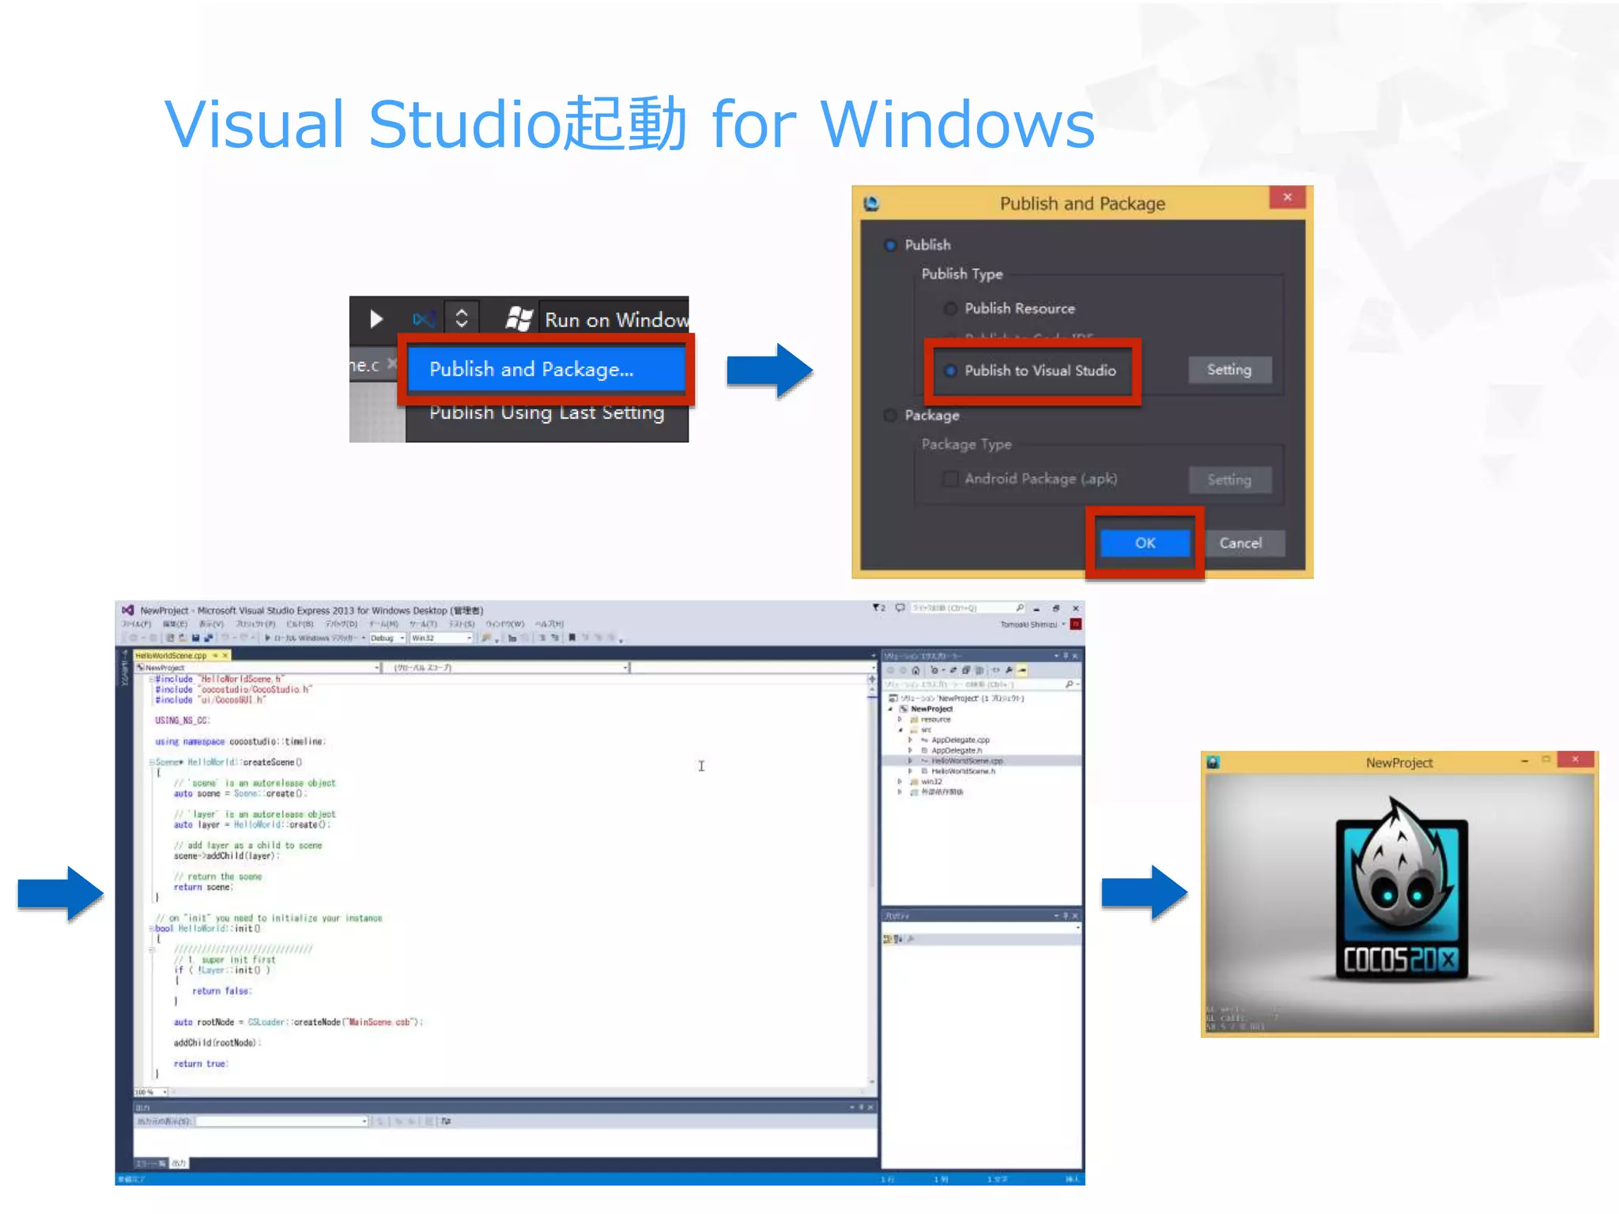Tick the Android Package (.apk) checkbox
Image resolution: width=1619 pixels, height=1214 pixels.
951,478
